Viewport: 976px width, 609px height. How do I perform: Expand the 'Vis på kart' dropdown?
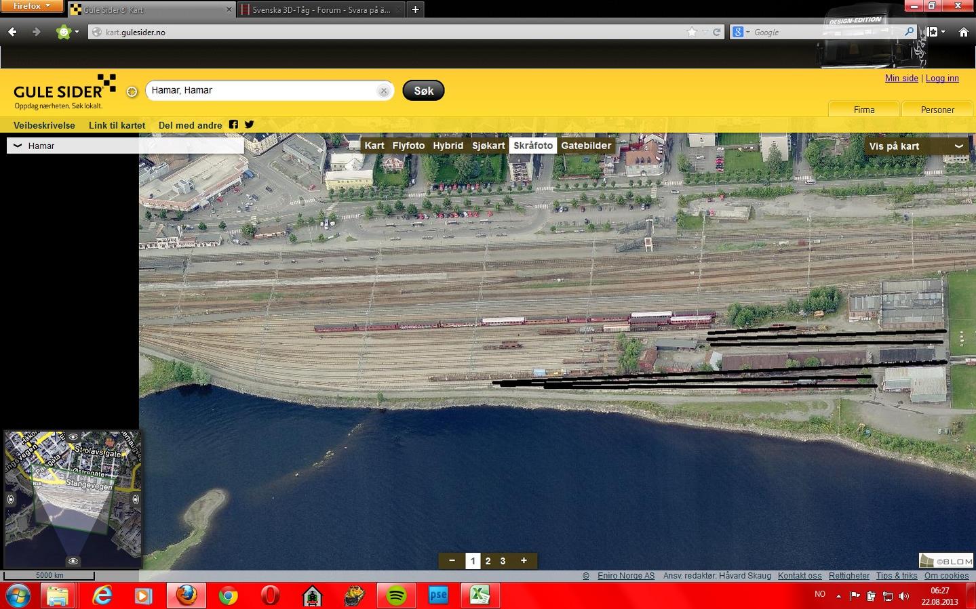pos(958,146)
